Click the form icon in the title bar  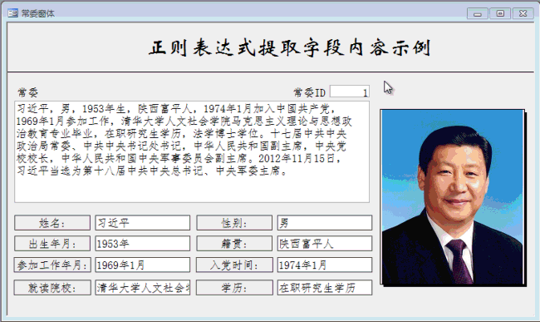point(12,13)
